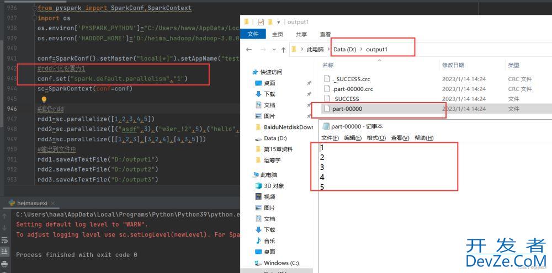Click output1 in the address breadcrumb
Viewport: 552px width, 273px height.
click(376, 50)
